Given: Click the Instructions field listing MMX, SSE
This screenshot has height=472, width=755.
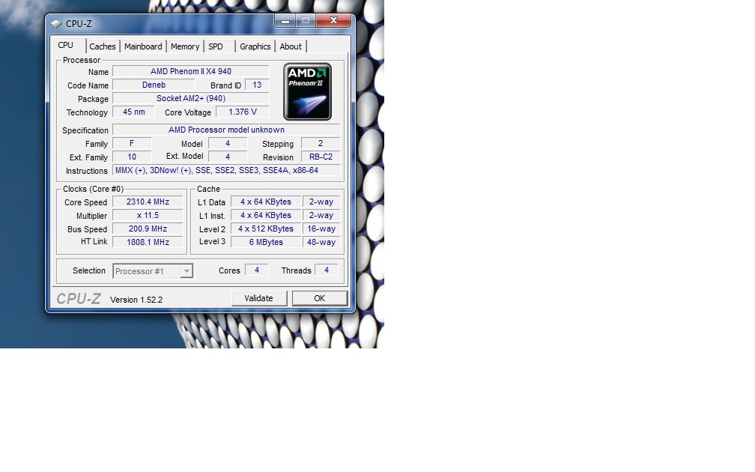Looking at the screenshot, I should coord(226,170).
